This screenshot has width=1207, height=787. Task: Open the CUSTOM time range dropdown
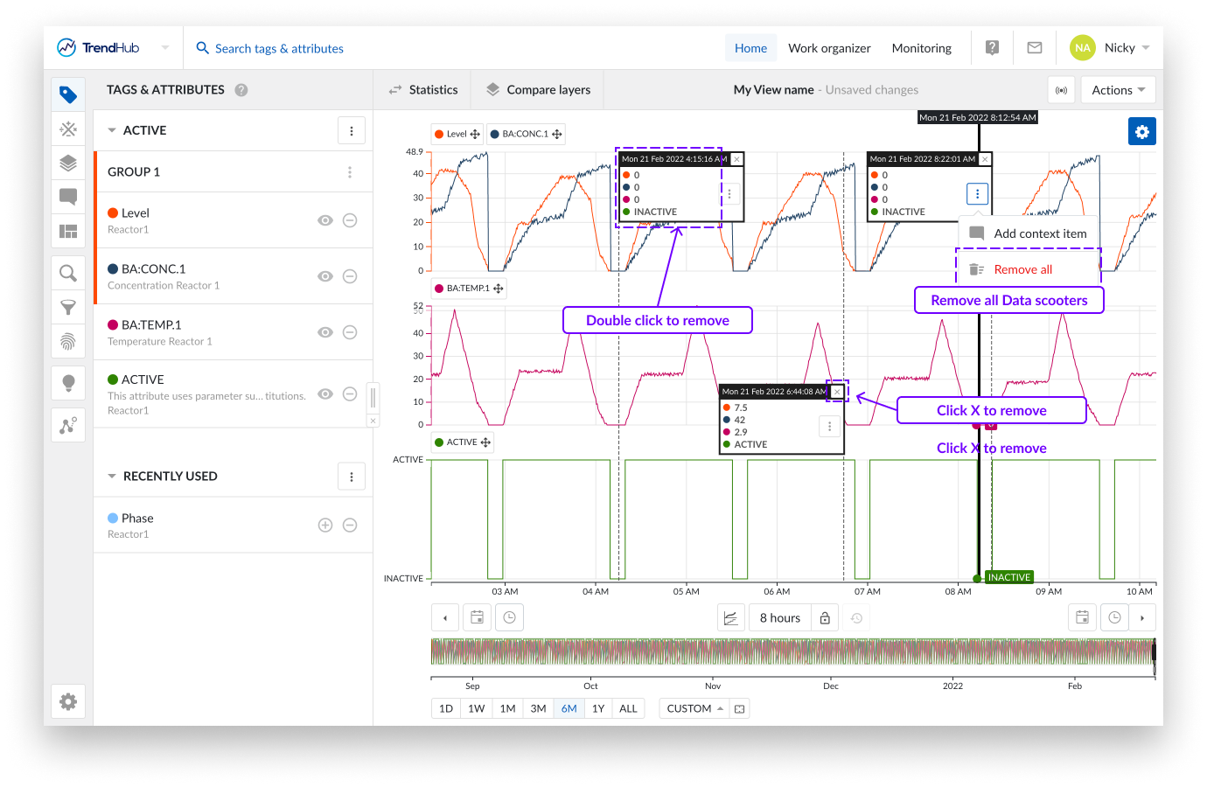(694, 708)
